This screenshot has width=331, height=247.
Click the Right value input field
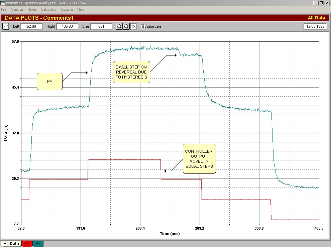tap(67, 26)
